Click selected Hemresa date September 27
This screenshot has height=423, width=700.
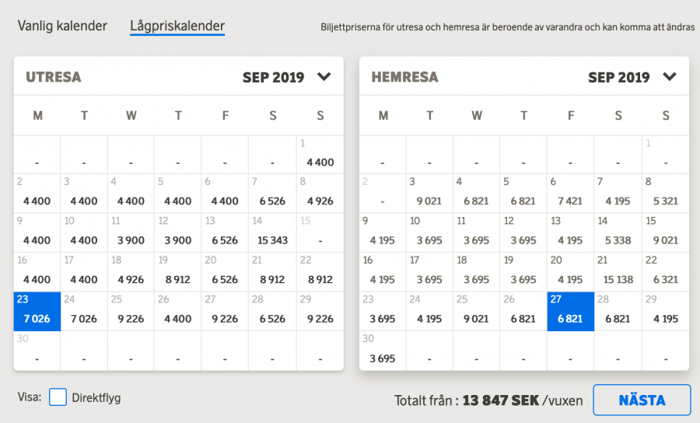pyautogui.click(x=571, y=311)
